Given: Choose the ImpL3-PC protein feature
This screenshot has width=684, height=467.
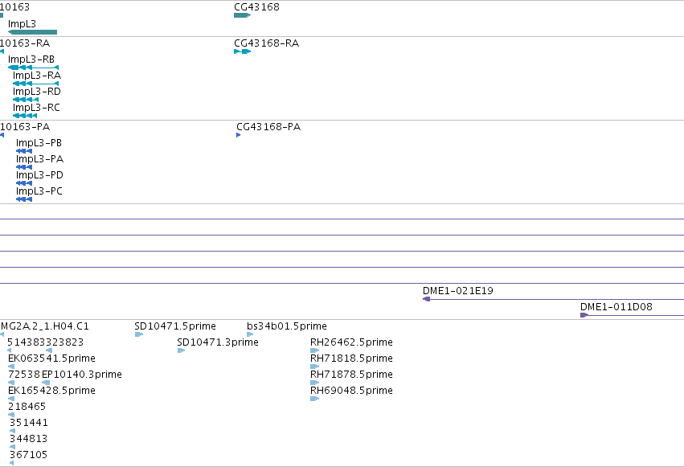Looking at the screenshot, I should pyautogui.click(x=24, y=199).
